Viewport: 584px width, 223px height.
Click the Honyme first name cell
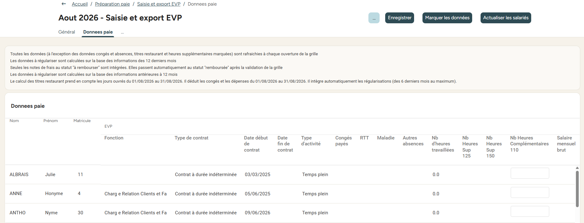[x=54, y=193]
